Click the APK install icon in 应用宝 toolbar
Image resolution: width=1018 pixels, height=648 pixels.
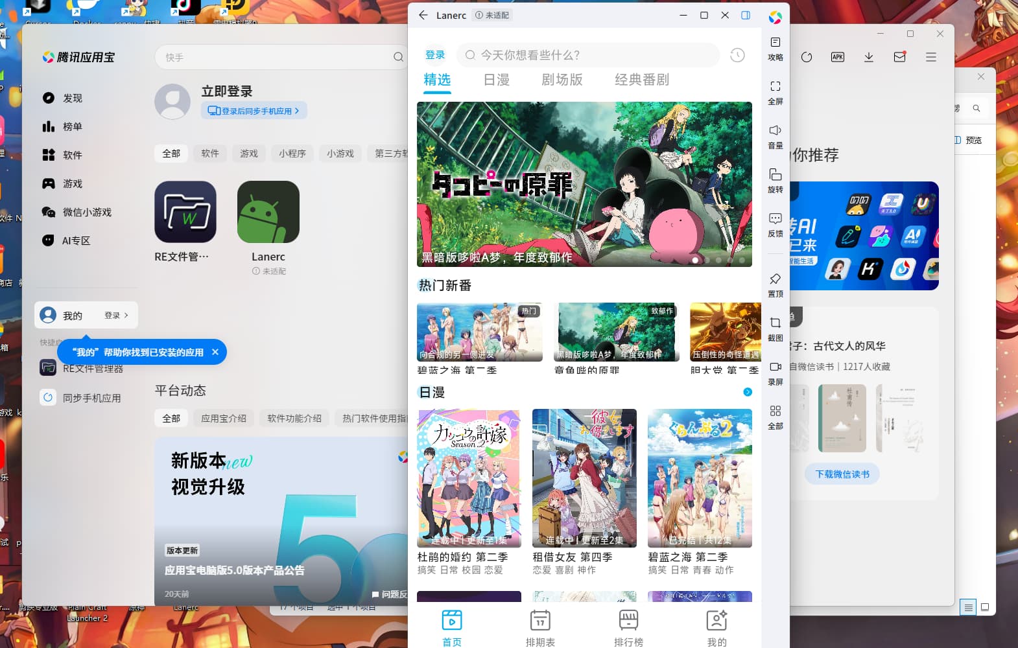(x=838, y=57)
